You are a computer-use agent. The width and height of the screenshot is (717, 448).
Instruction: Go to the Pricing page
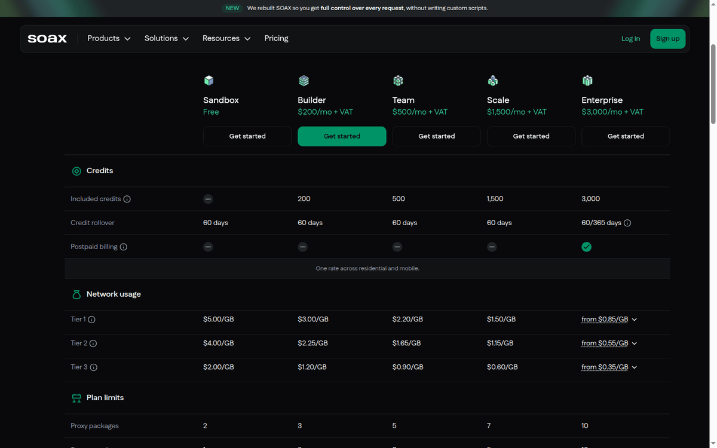[276, 38]
